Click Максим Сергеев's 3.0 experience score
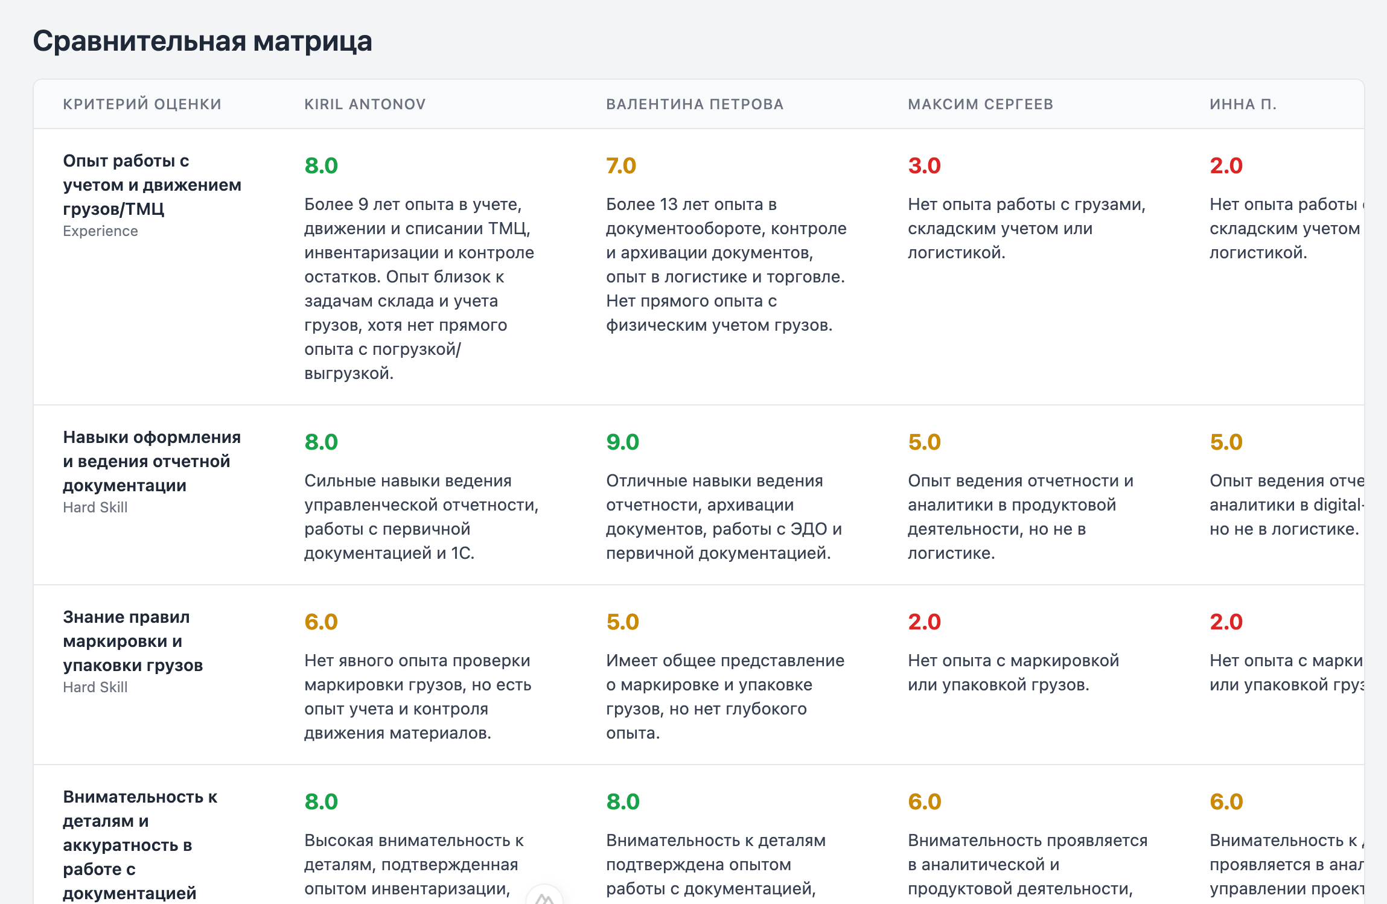This screenshot has height=904, width=1387. [924, 165]
